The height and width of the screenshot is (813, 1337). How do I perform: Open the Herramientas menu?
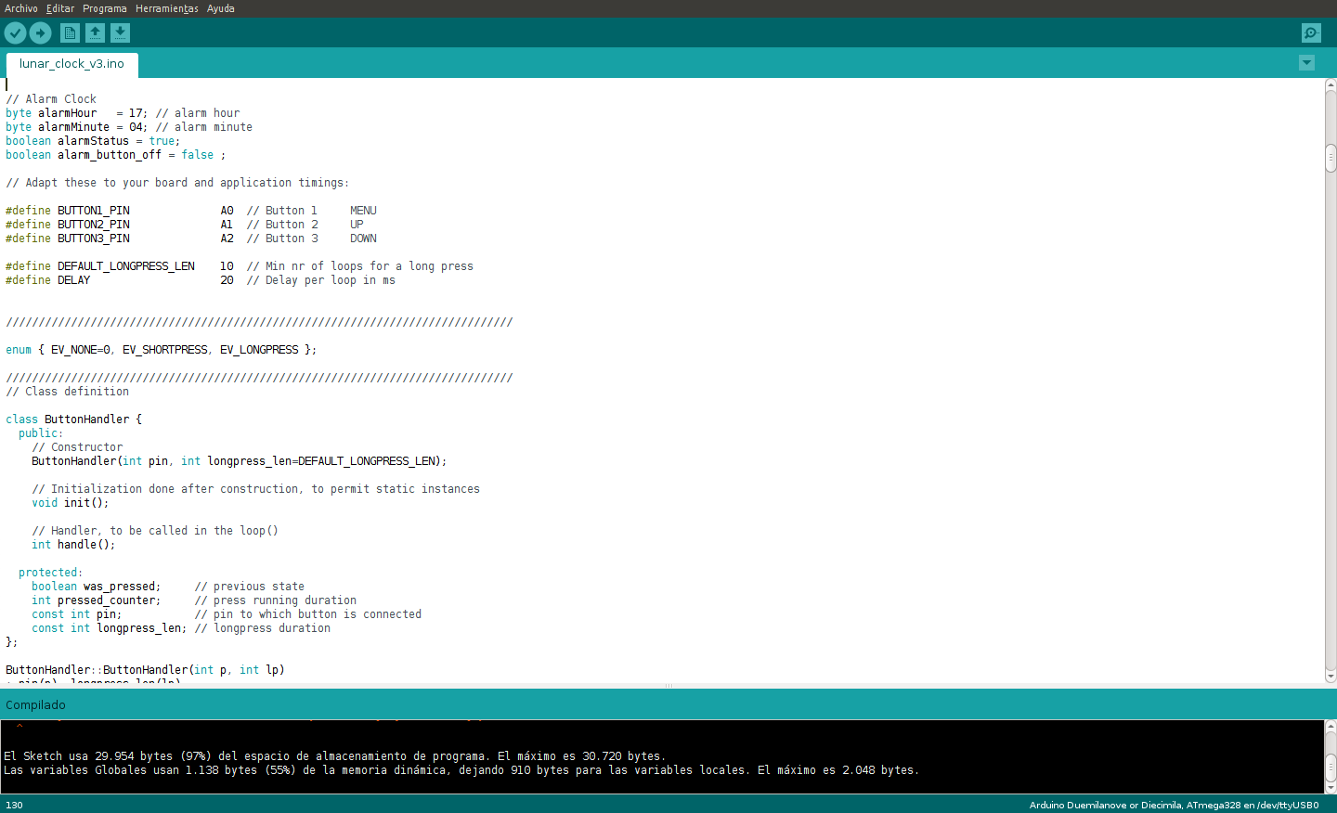[167, 8]
